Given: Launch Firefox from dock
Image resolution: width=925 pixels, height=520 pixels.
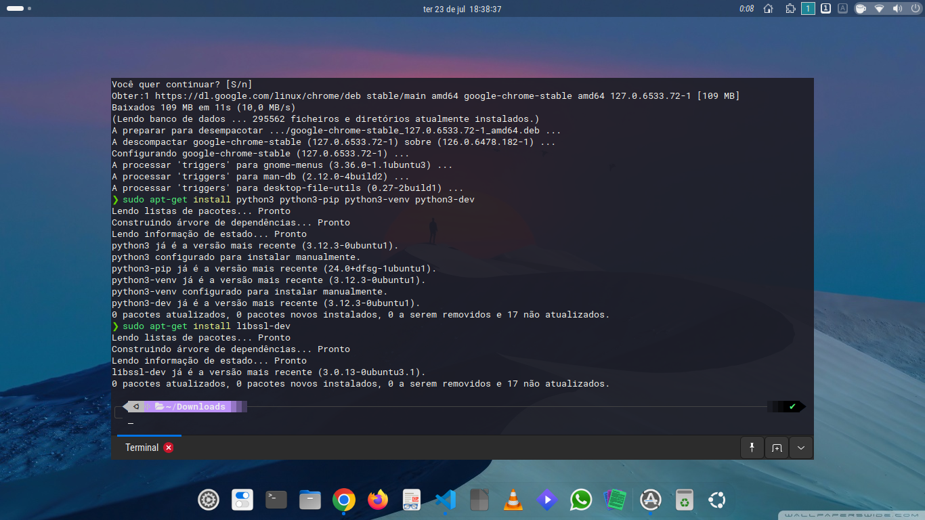Looking at the screenshot, I should click(378, 500).
